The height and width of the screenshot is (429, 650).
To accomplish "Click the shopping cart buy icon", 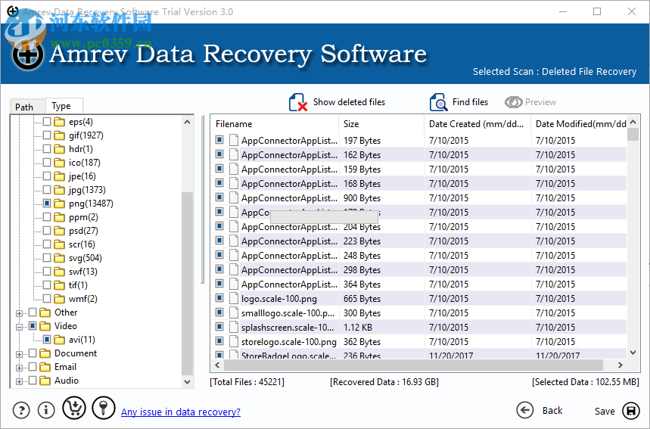I will 74,408.
